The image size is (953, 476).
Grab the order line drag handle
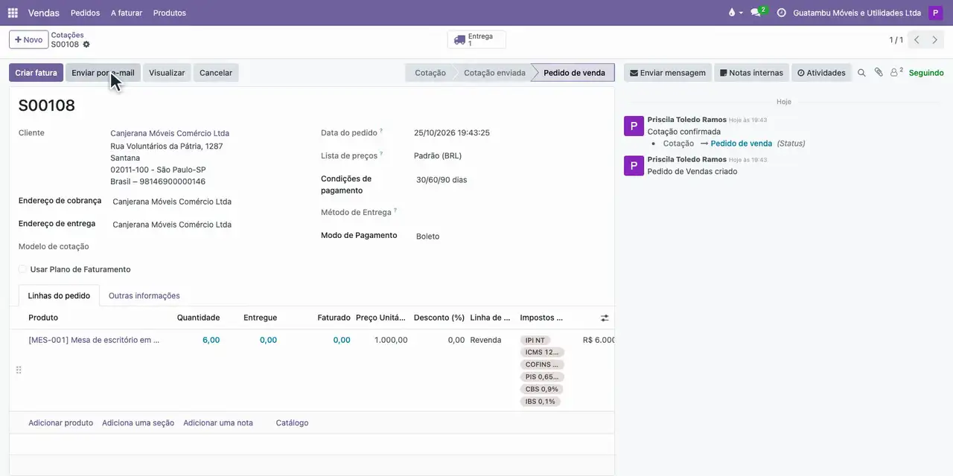pyautogui.click(x=19, y=370)
